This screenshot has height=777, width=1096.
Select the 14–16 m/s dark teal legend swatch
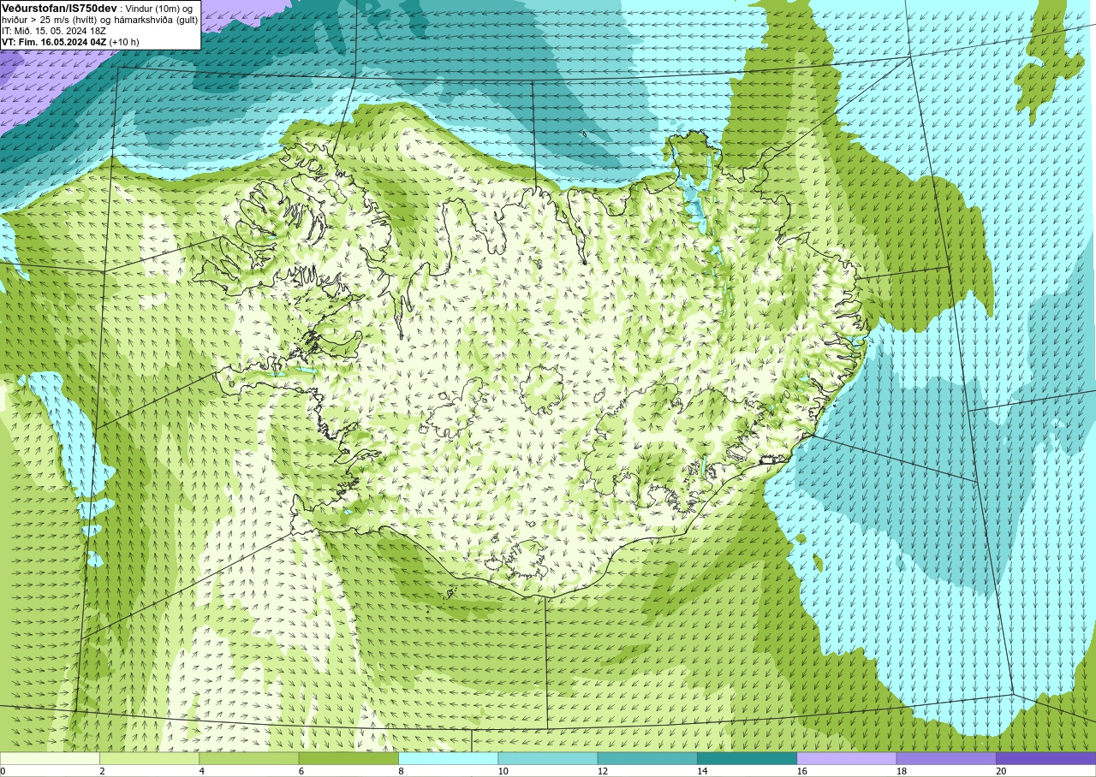(x=747, y=758)
